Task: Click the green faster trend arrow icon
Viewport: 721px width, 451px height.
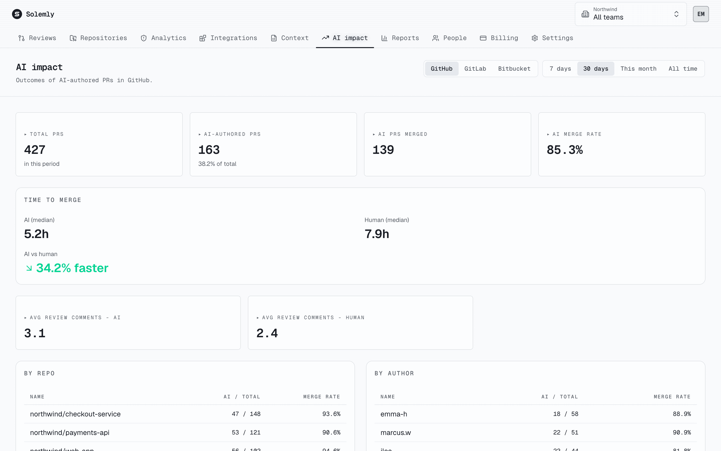Action: point(29,268)
